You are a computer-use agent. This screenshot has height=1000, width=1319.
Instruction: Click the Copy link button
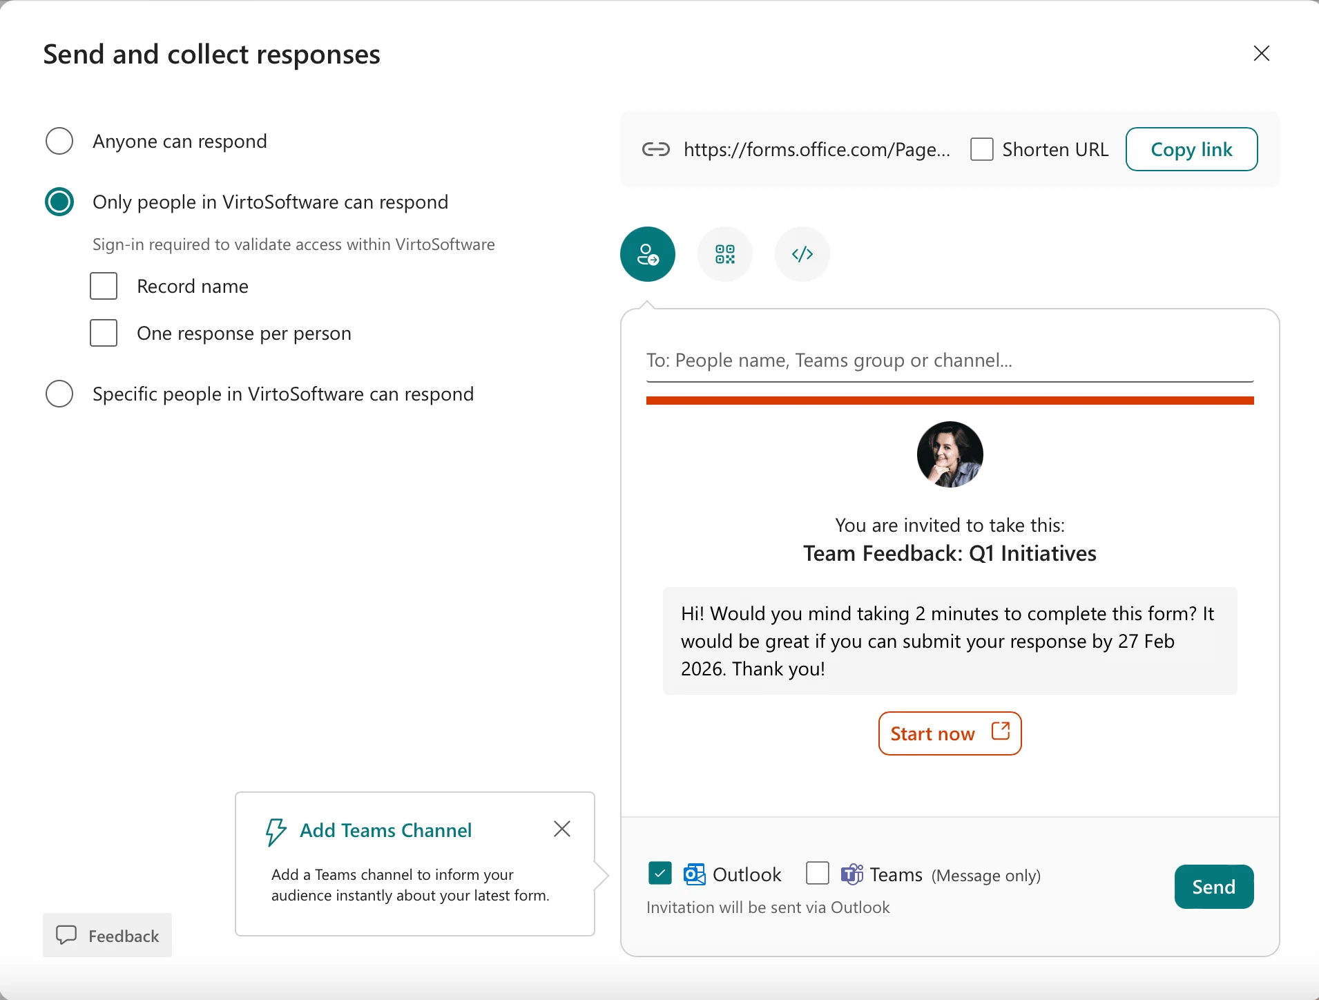pos(1191,149)
